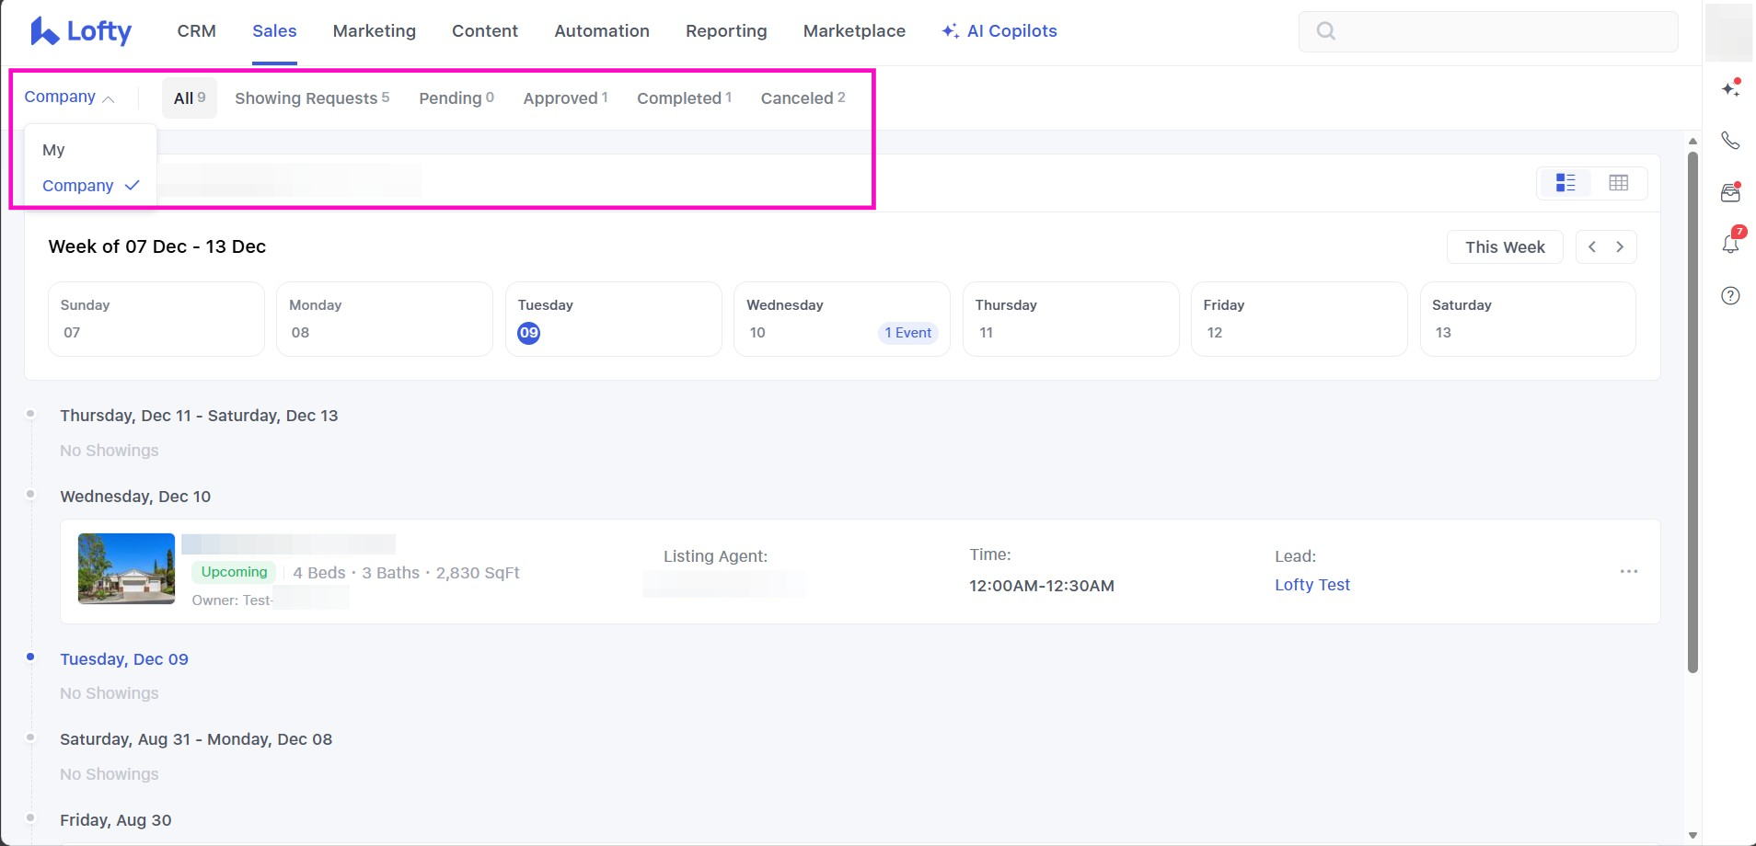Viewport: 1756px width, 846px height.
Task: Open notifications bell with 7 badge
Action: pyautogui.click(x=1730, y=244)
